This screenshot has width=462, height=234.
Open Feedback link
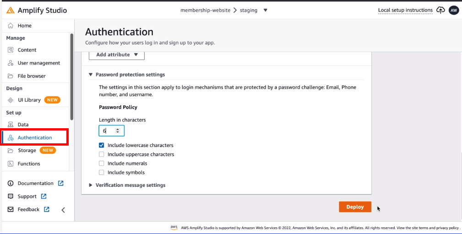click(x=28, y=209)
